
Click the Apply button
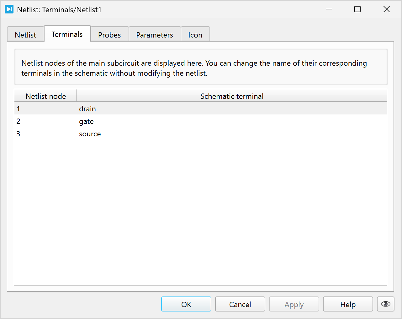(x=294, y=304)
